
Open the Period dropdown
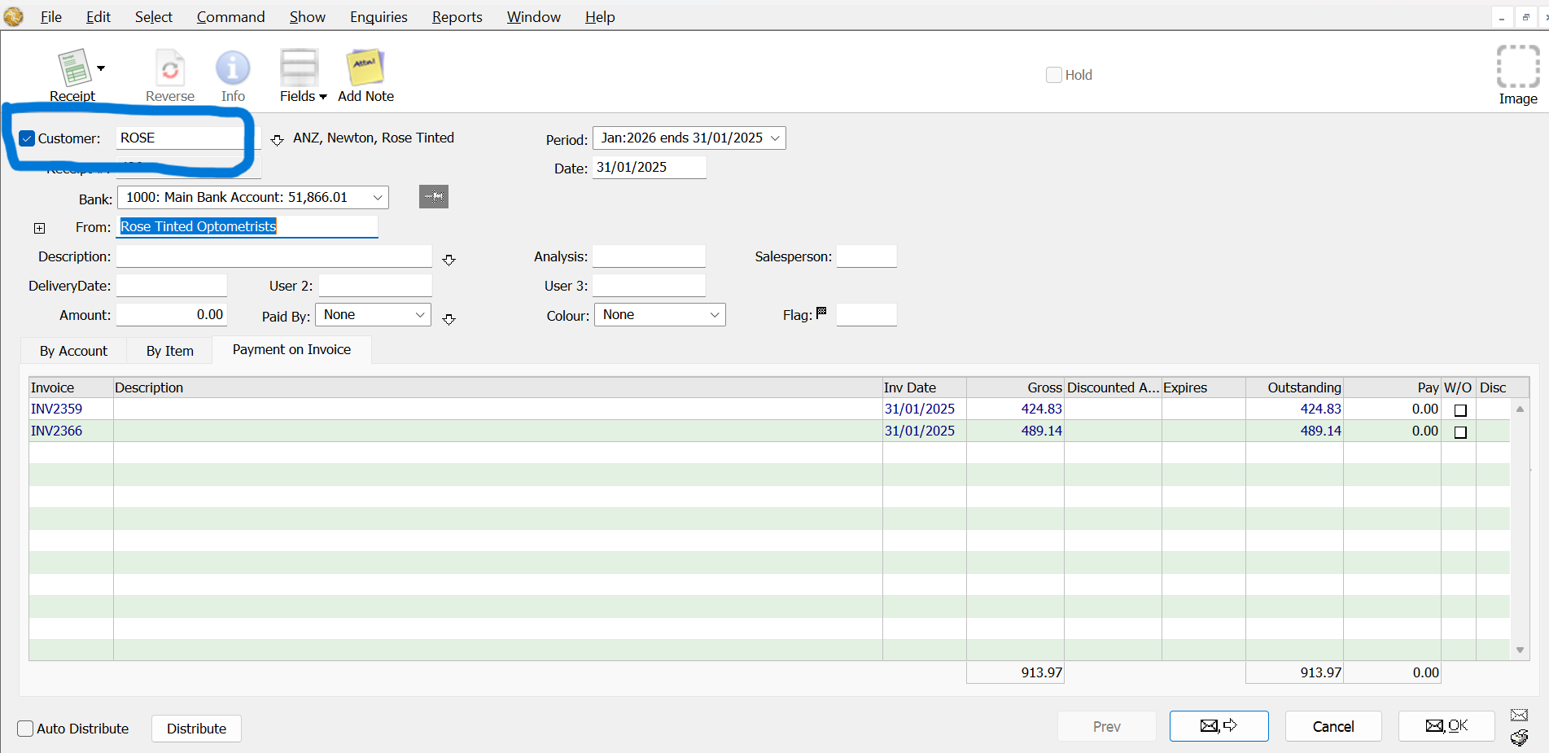click(689, 138)
